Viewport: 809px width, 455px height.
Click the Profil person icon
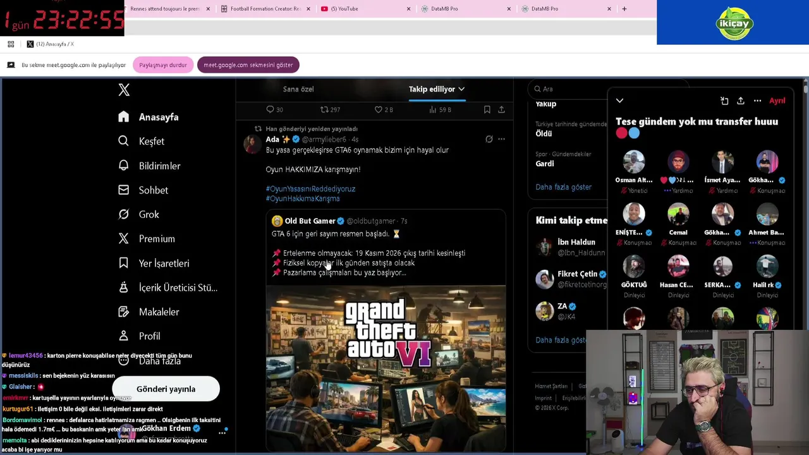click(124, 336)
